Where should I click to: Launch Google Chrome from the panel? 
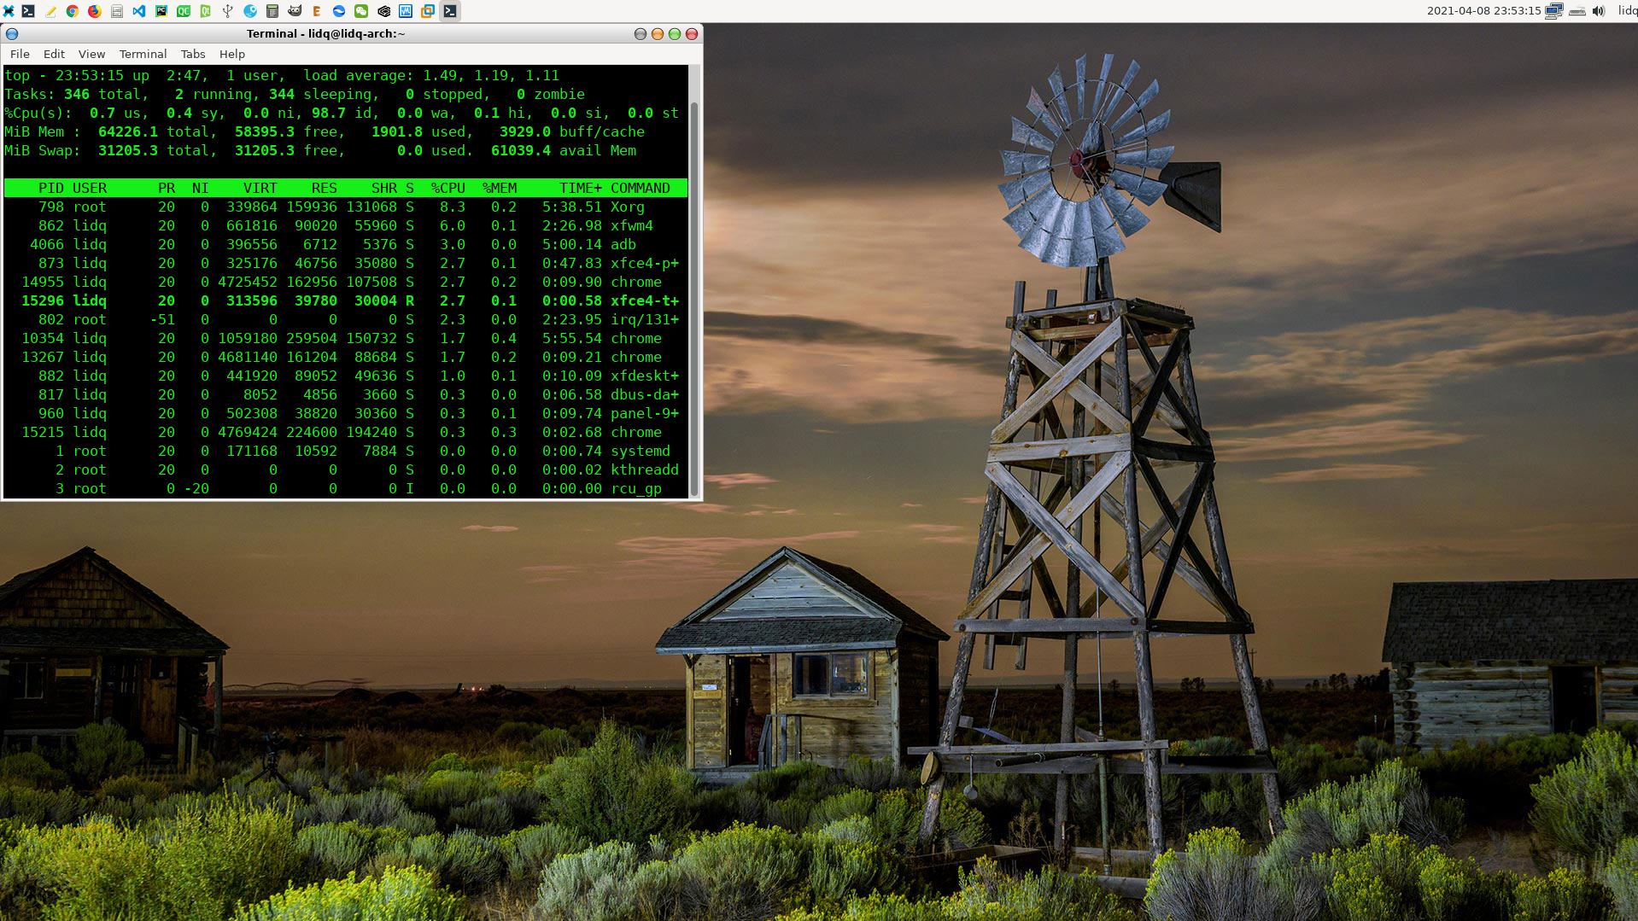coord(73,11)
